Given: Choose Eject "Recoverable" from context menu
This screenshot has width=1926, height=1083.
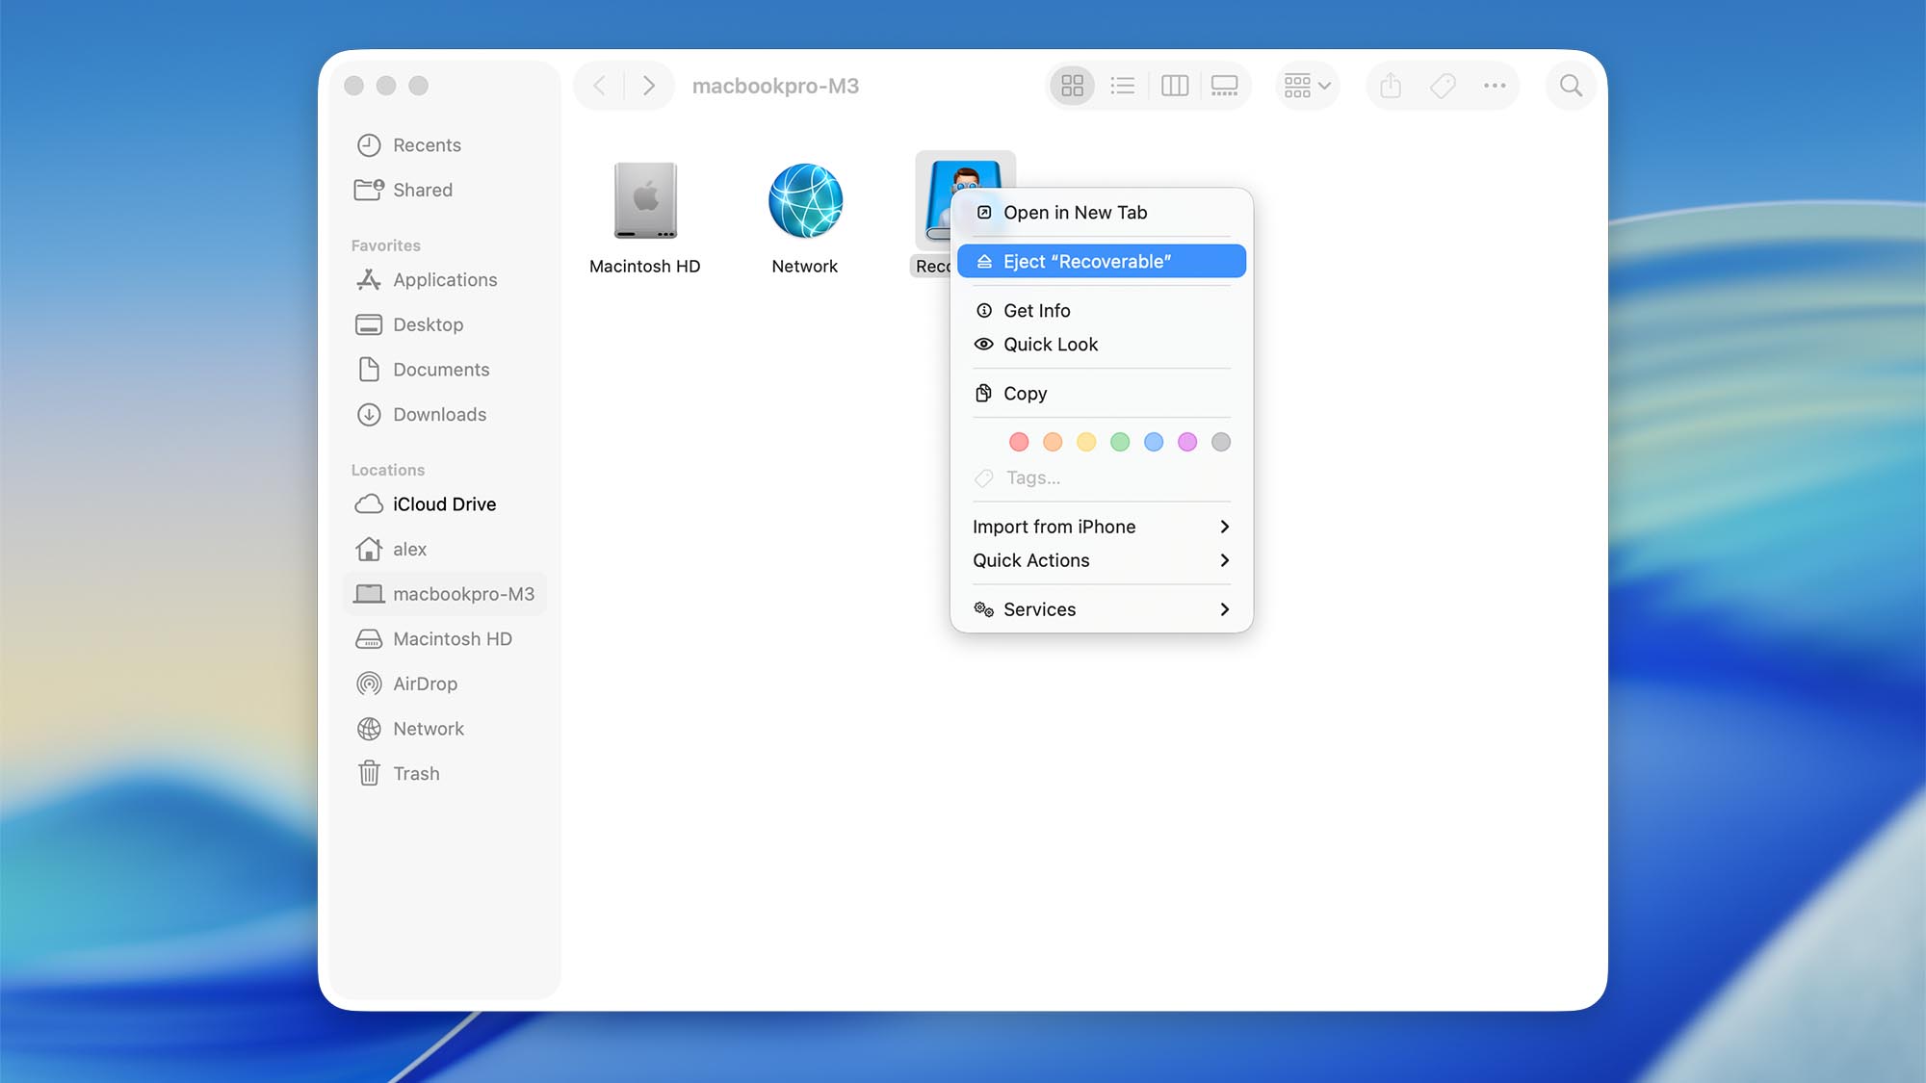Looking at the screenshot, I should coord(1101,262).
